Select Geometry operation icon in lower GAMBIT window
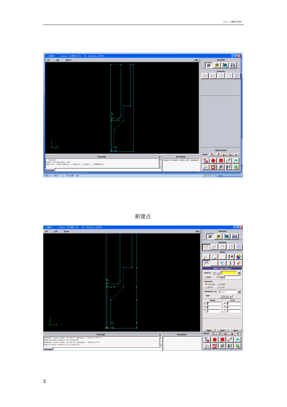 pos(210,236)
